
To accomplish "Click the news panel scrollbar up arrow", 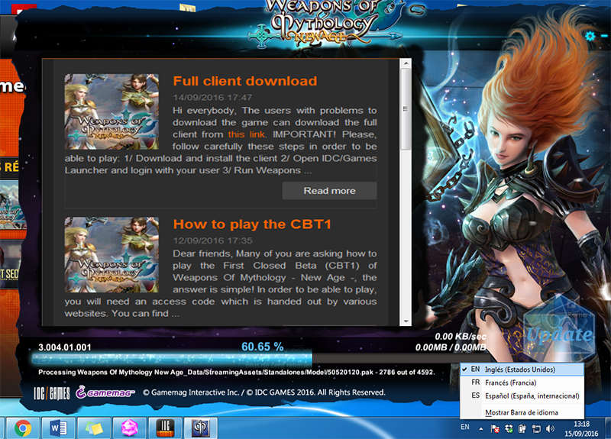I will pos(406,65).
